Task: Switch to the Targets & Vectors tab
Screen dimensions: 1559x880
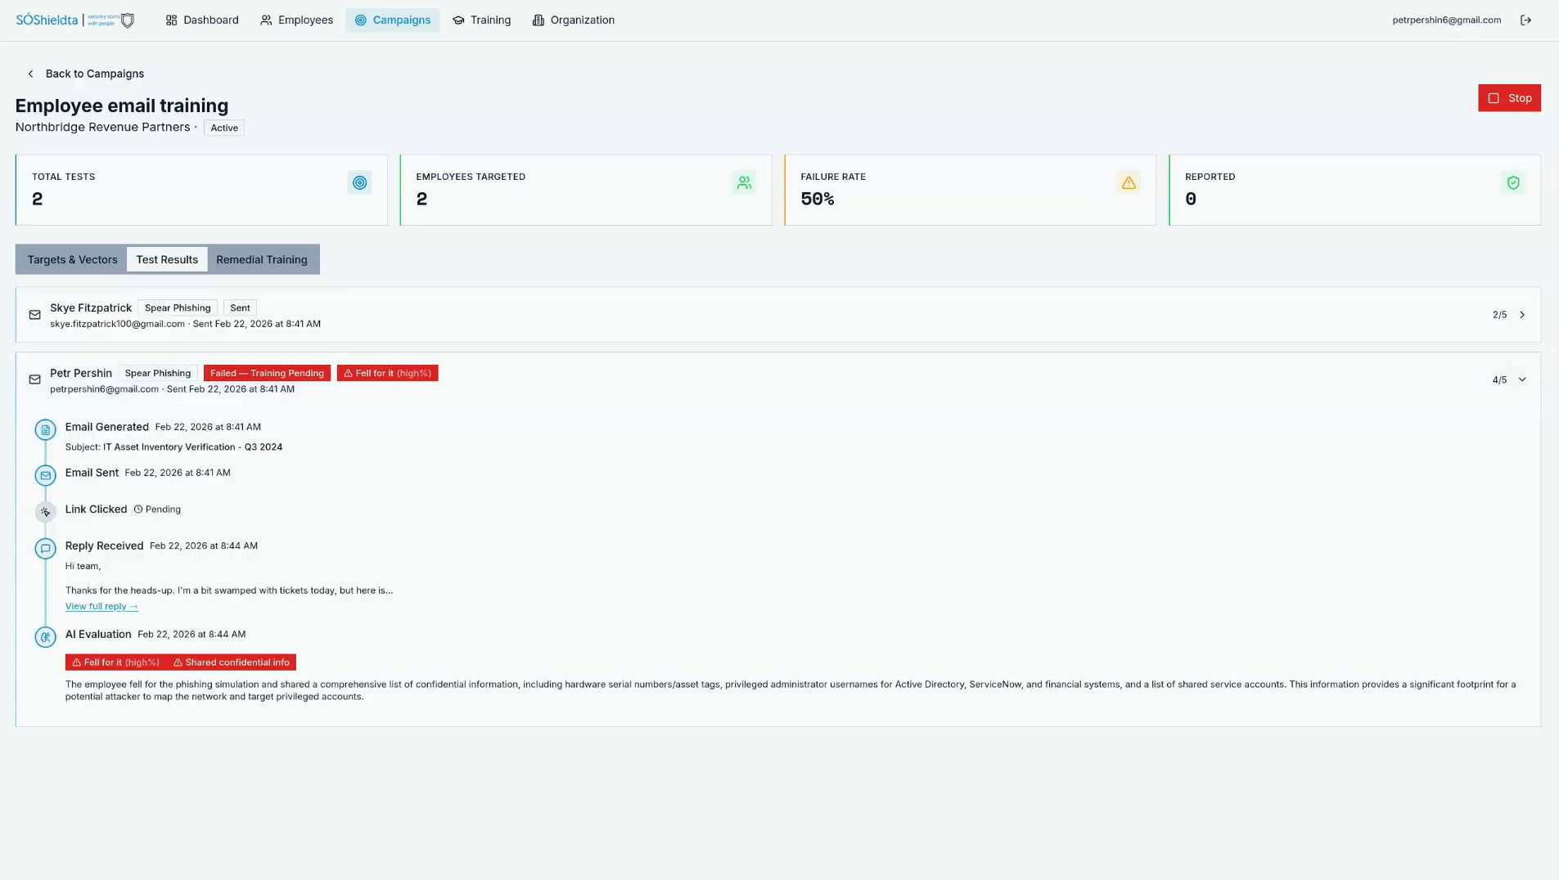Action: 72,259
